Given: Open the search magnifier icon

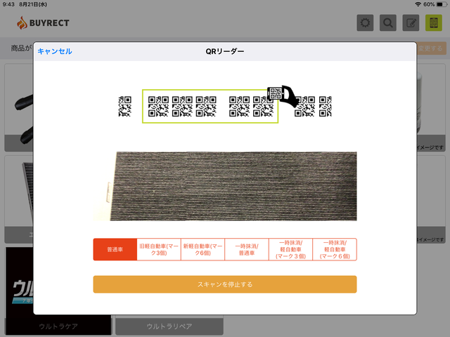Looking at the screenshot, I should (388, 22).
